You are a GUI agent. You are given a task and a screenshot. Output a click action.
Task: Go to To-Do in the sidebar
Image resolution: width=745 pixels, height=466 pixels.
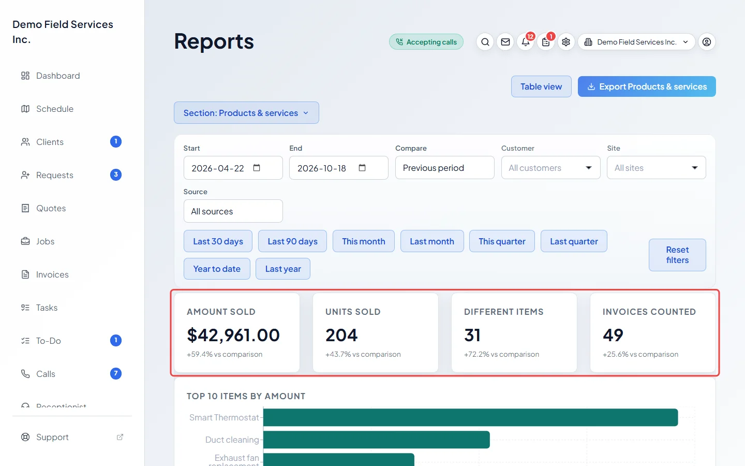(71, 341)
